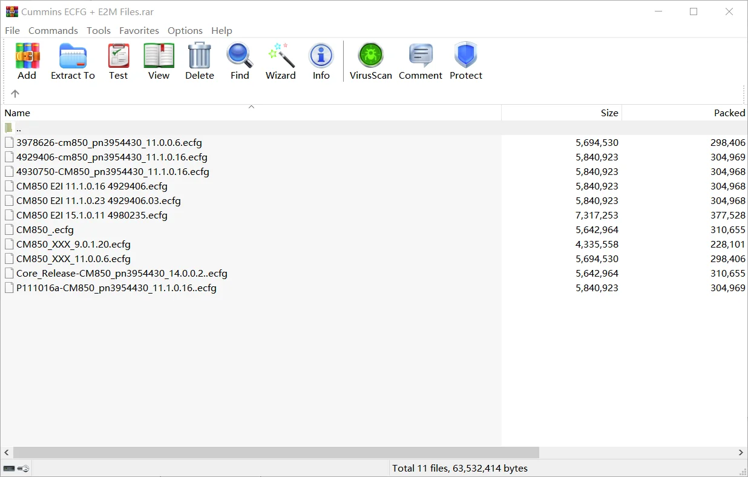The image size is (748, 477).
Task: Run the Test archive tool
Action: [x=119, y=61]
